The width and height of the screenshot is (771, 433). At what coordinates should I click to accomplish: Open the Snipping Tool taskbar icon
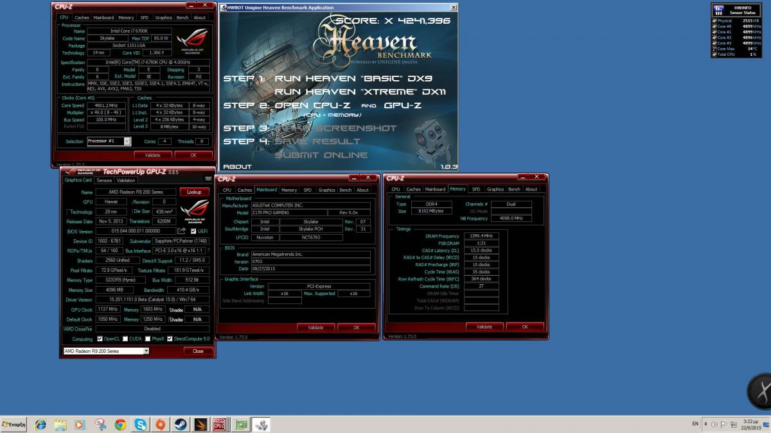pos(100,425)
